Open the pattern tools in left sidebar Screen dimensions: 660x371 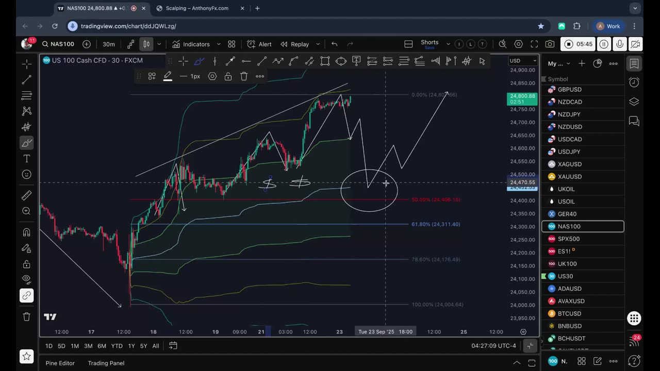pos(27,111)
